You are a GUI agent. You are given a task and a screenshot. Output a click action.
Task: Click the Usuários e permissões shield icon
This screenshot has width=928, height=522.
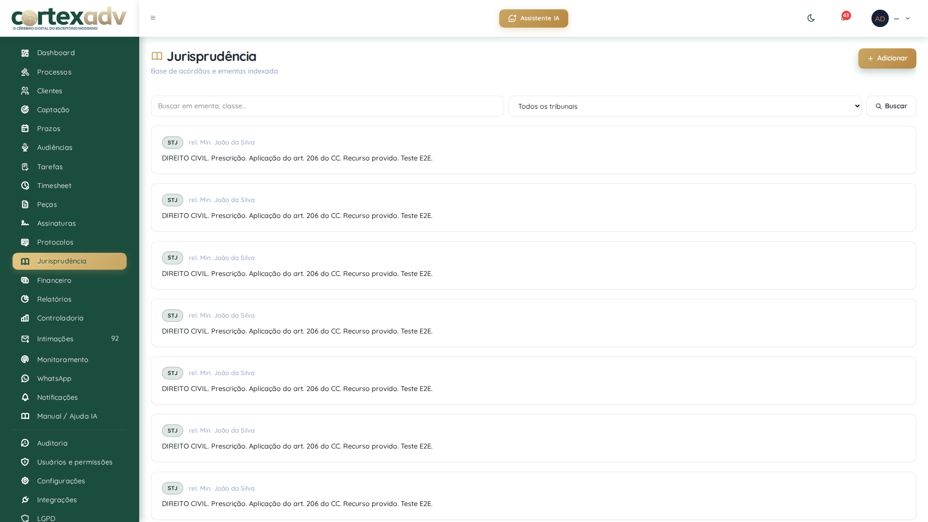coord(25,463)
